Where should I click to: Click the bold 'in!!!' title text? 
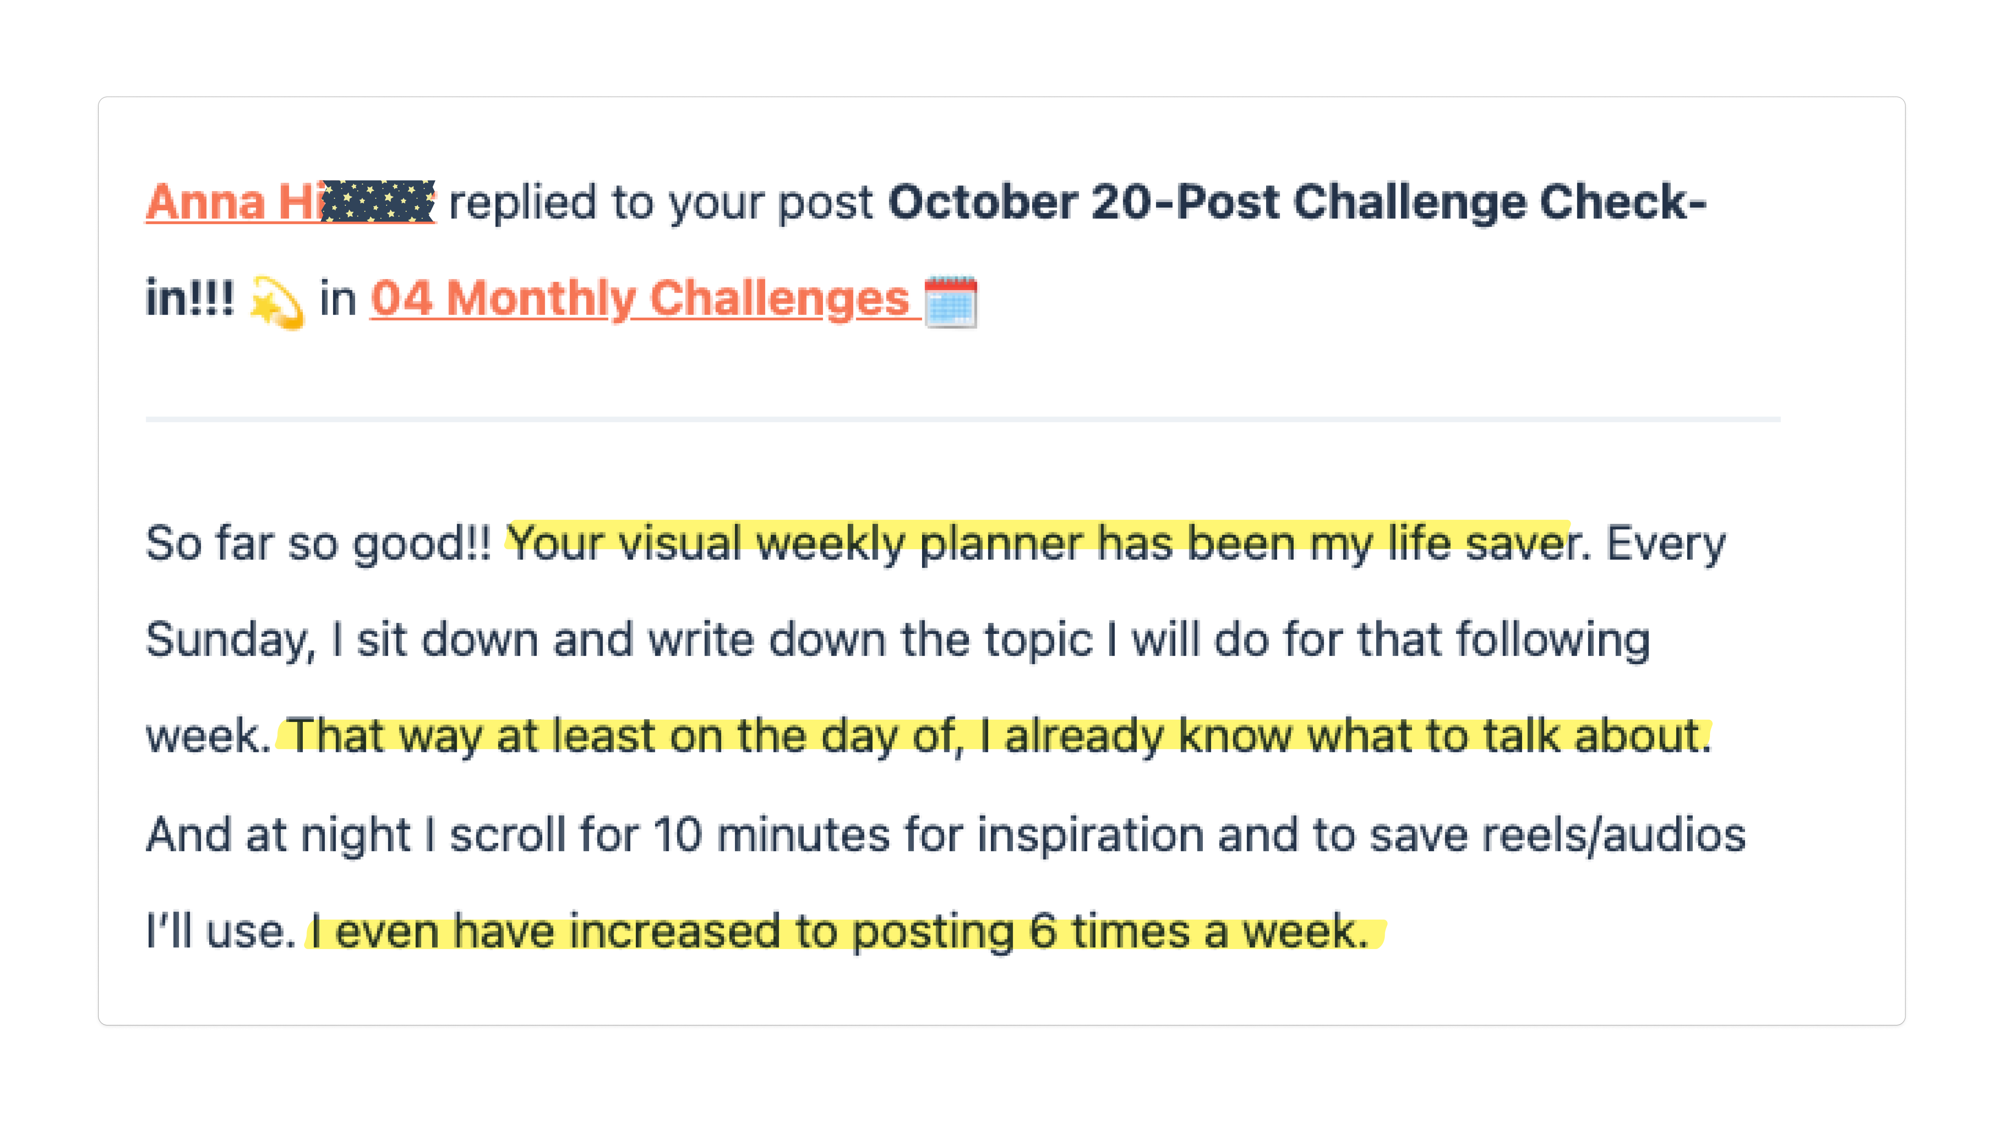[189, 299]
